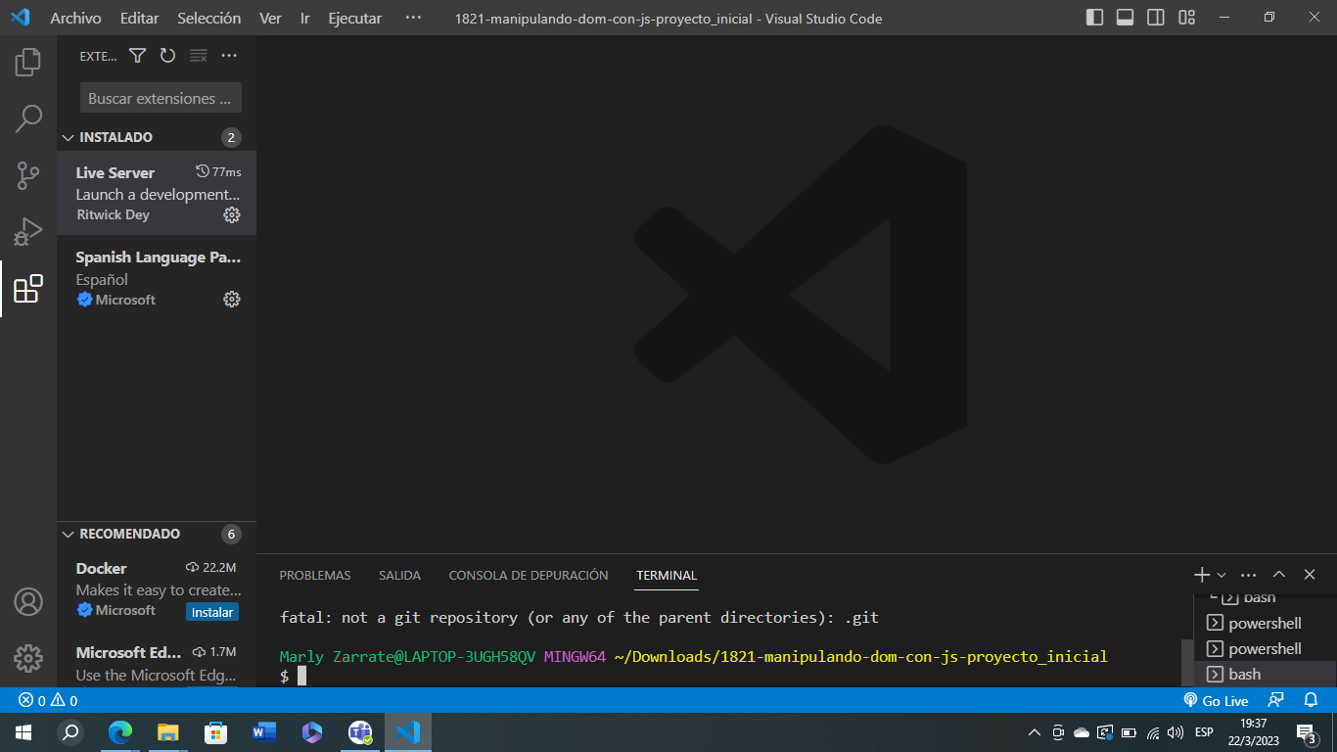Refresh the extensions list
Screen dimensions: 1337x752
[x=167, y=56]
